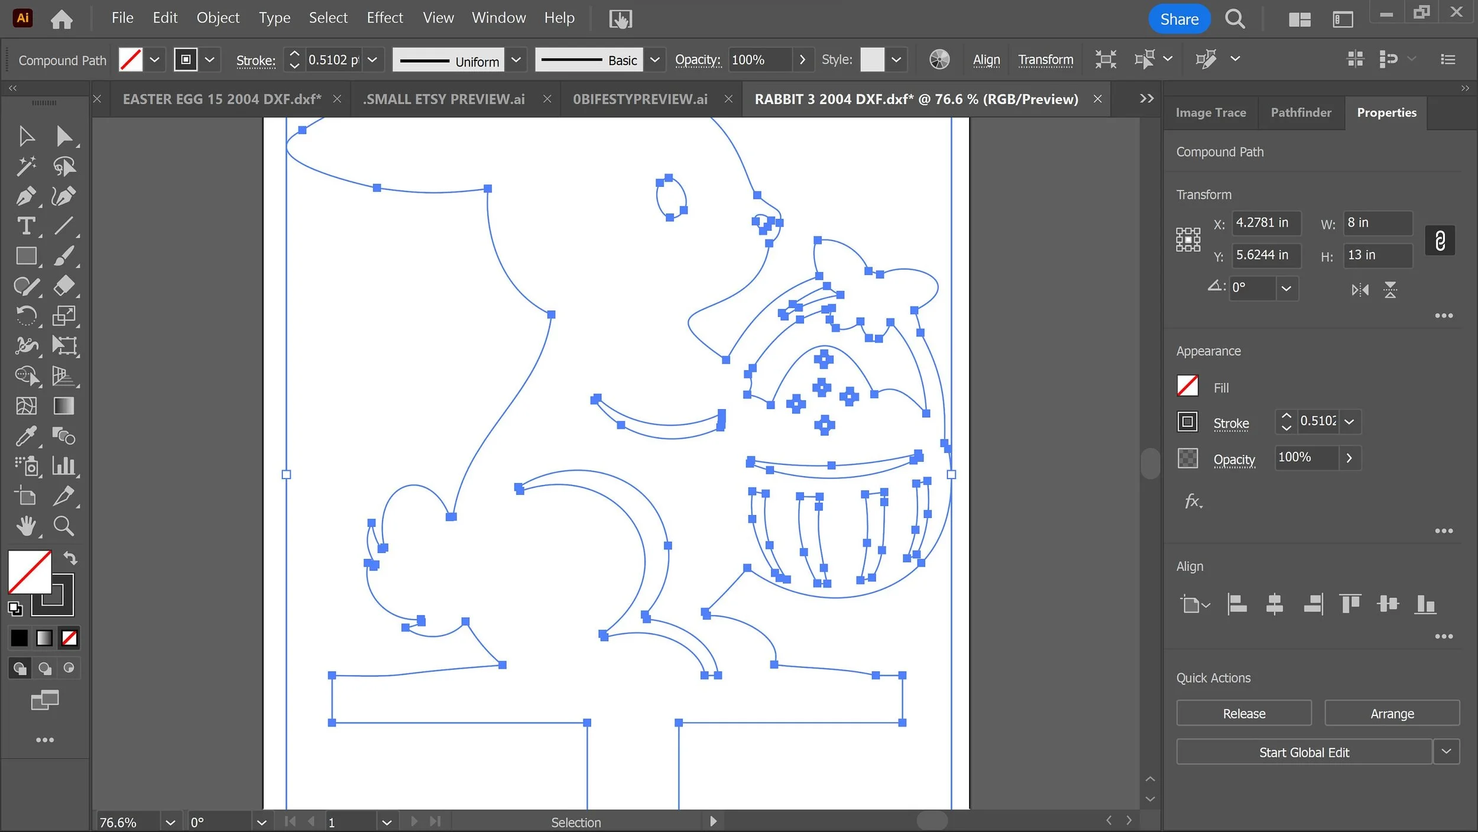Select the Type tool
Screen dimensions: 1478x832
pyautogui.click(x=26, y=226)
